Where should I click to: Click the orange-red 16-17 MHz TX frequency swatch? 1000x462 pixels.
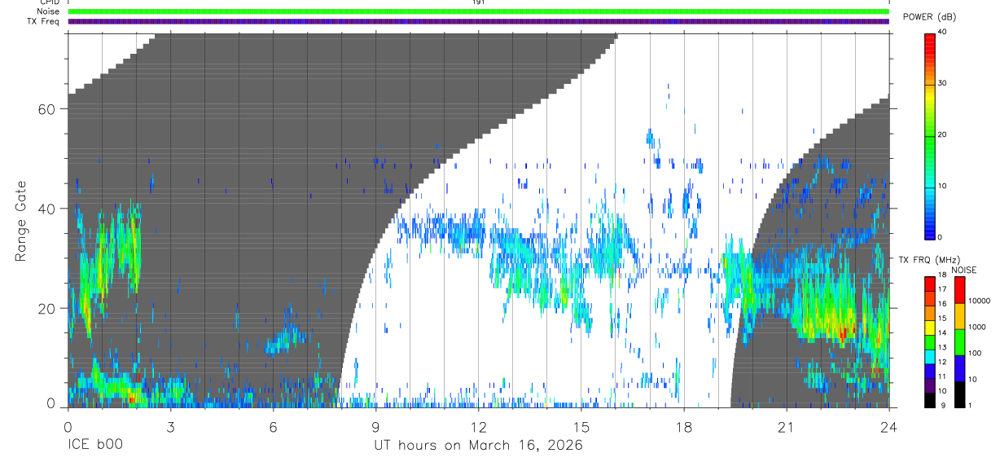pos(929,297)
